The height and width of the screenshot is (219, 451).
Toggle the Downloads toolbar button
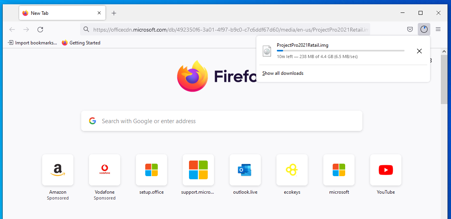pos(424,29)
